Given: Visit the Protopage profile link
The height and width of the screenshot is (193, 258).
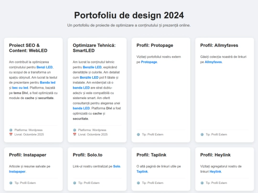Looking at the screenshot, I should 149,62.
